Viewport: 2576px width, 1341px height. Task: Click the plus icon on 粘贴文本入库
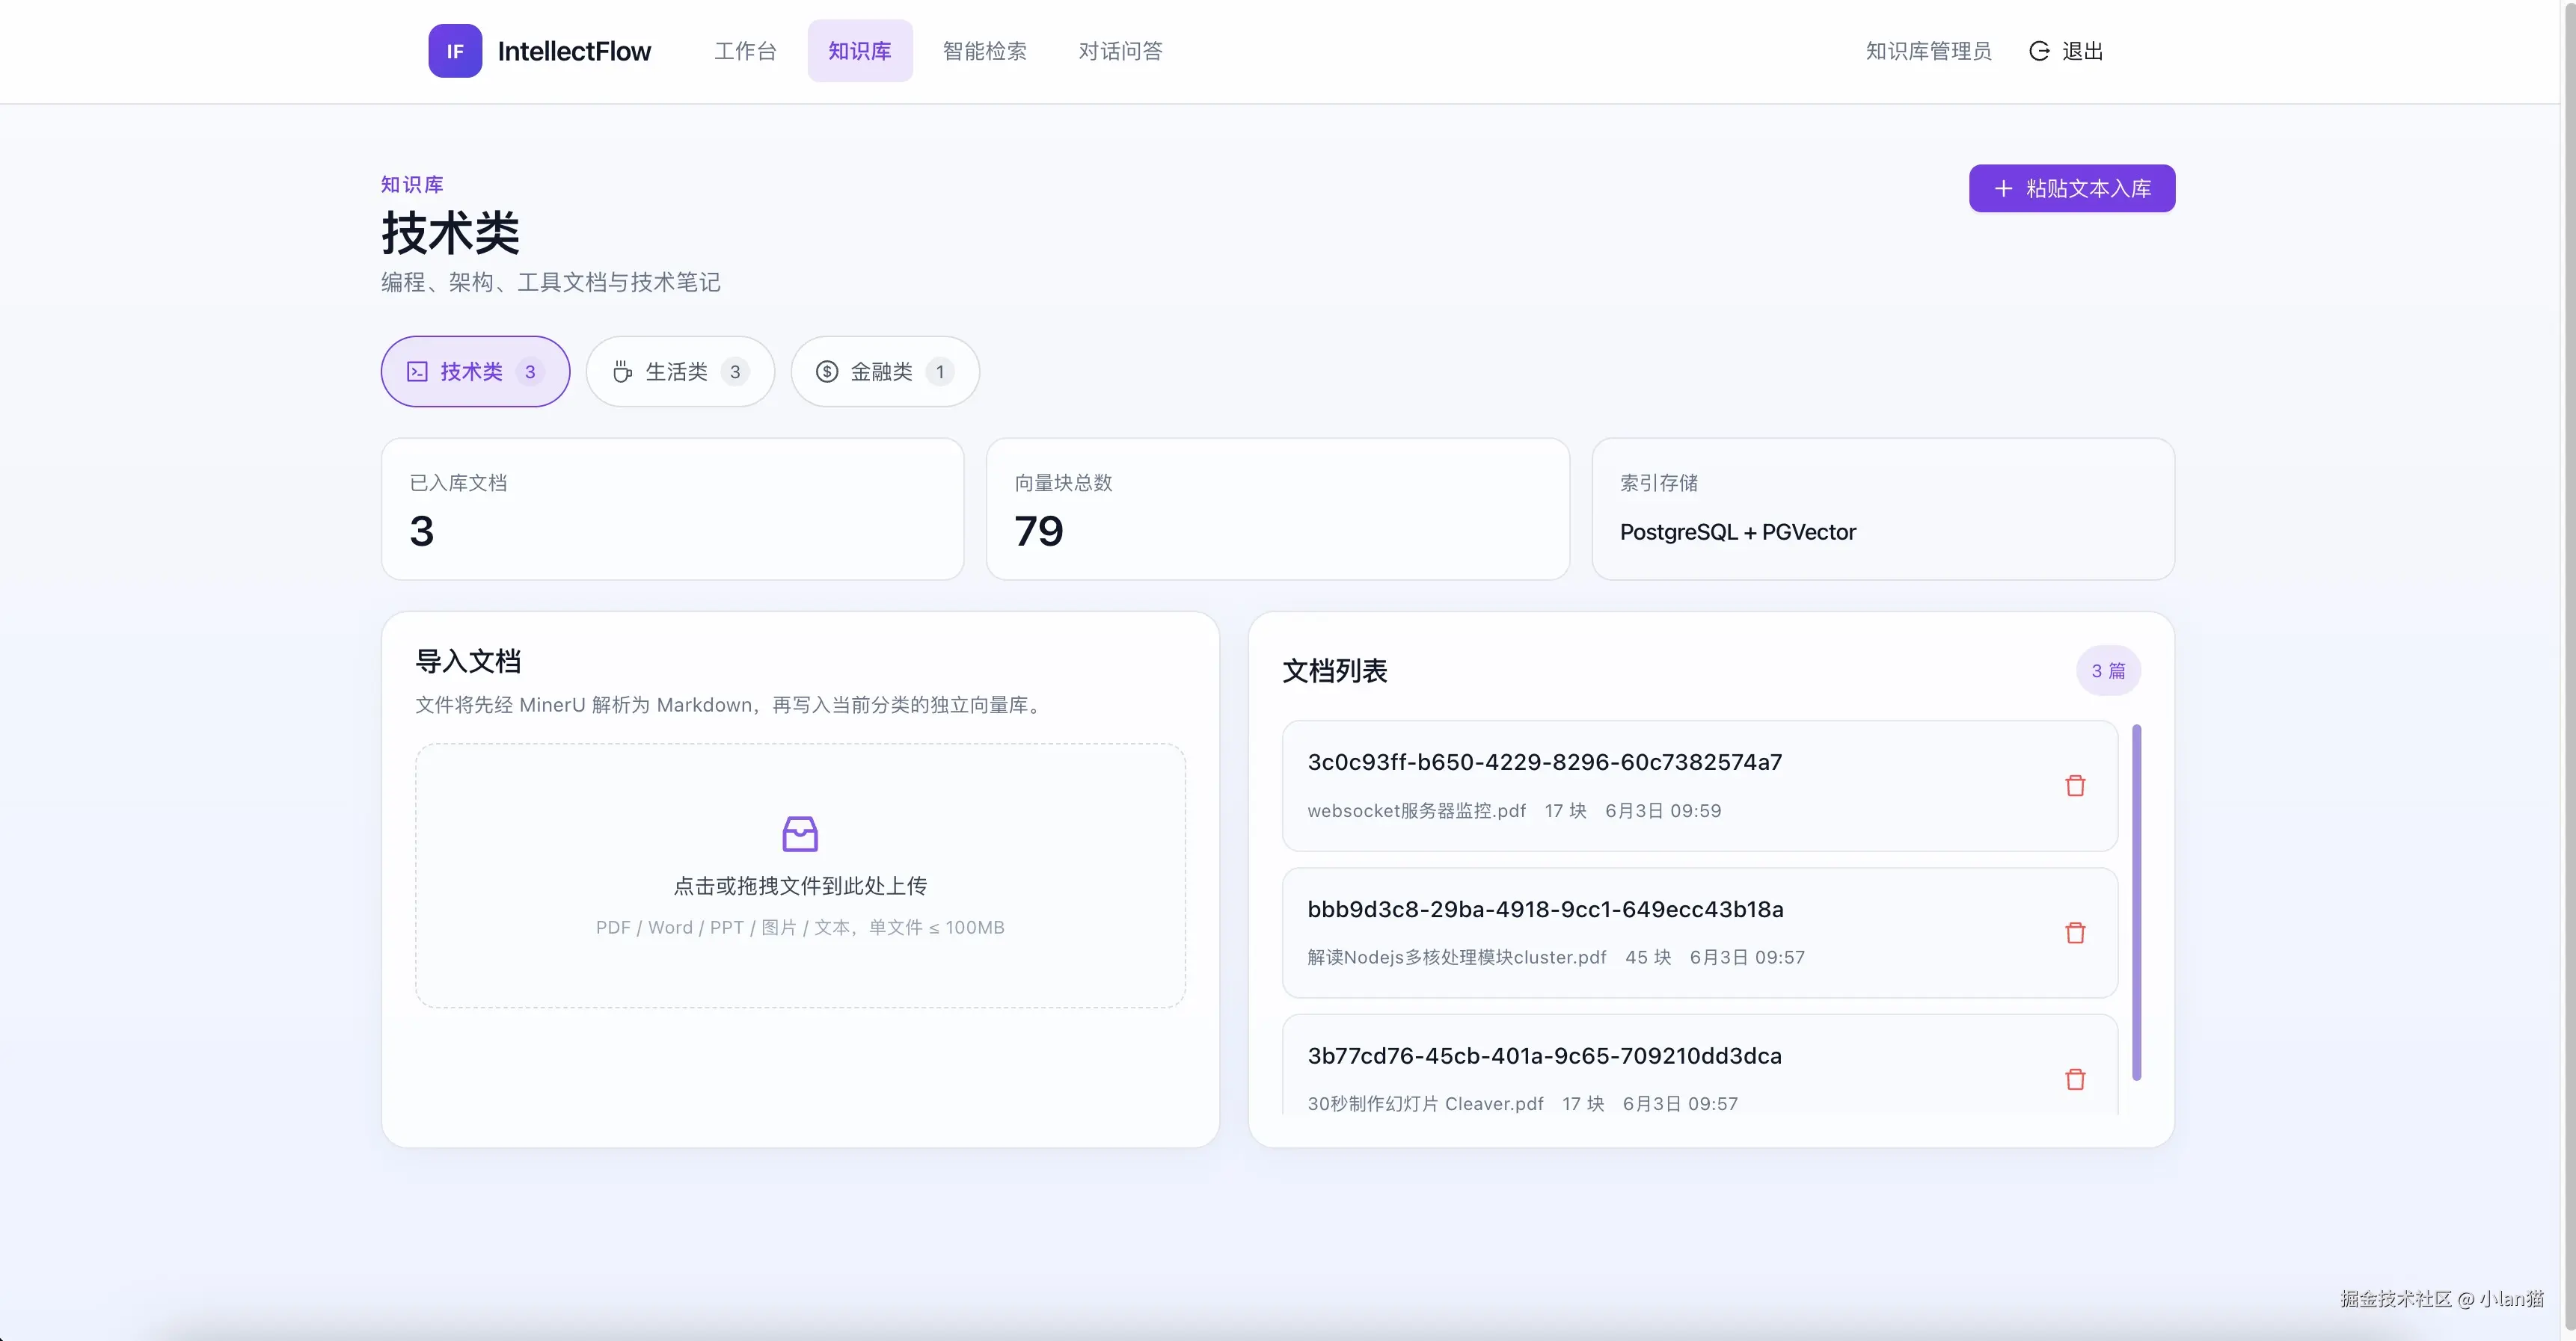[x=2003, y=188]
